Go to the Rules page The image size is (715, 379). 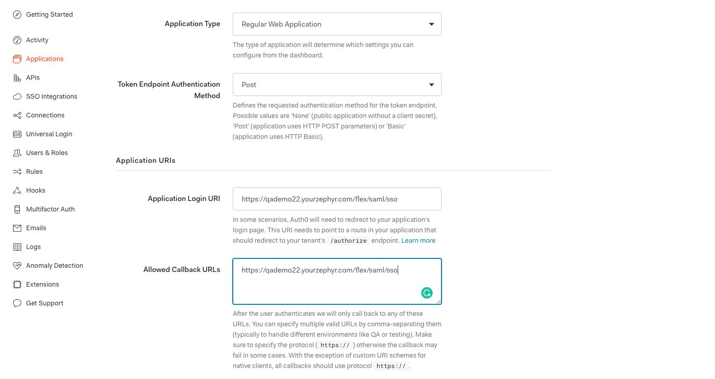click(x=35, y=171)
